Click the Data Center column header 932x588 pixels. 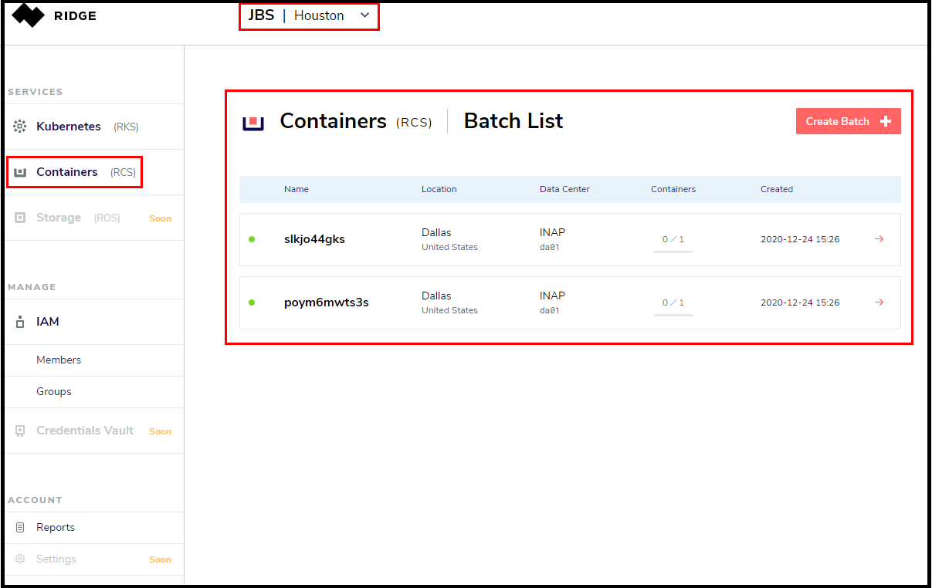coord(564,189)
